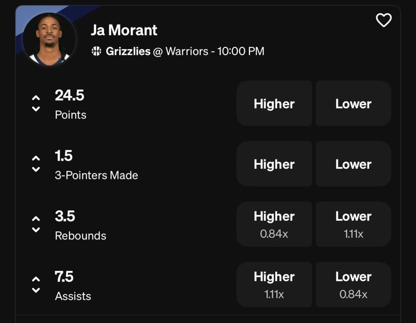This screenshot has width=416, height=323.
Task: Click the basketball icon beside Grizzlies
Action: [x=96, y=51]
